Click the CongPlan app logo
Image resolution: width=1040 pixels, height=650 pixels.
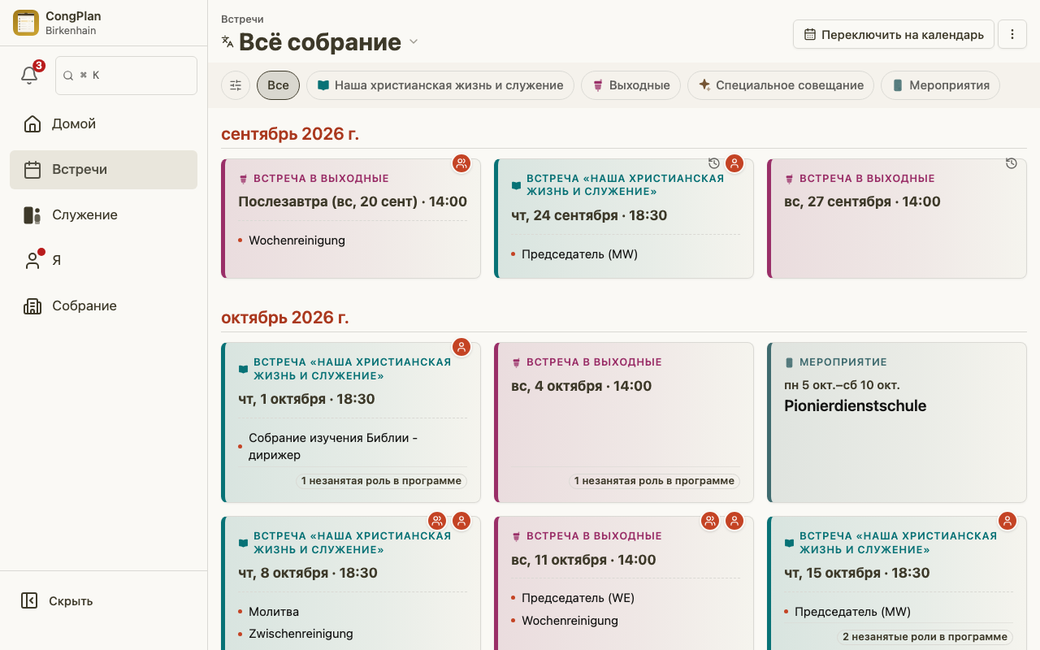coord(26,23)
